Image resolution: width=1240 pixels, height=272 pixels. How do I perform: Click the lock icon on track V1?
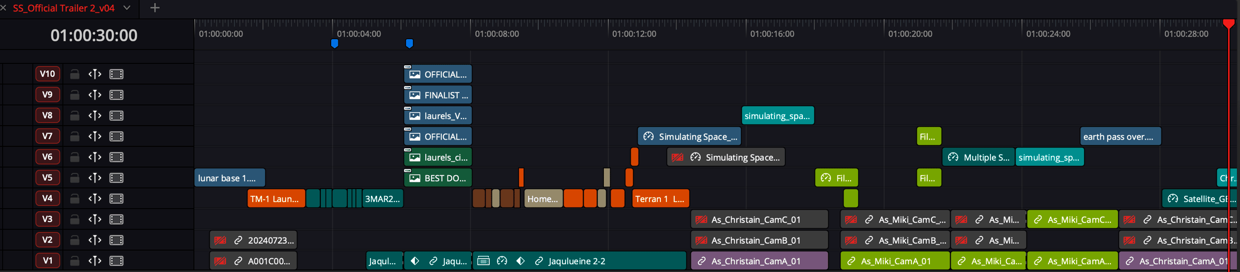pyautogui.click(x=75, y=261)
